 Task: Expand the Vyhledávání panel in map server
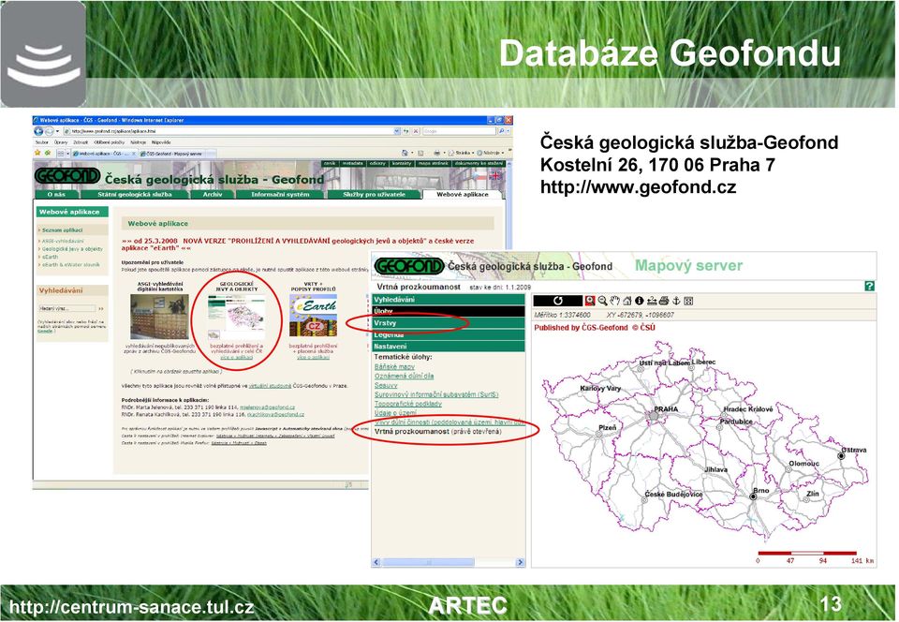click(449, 300)
